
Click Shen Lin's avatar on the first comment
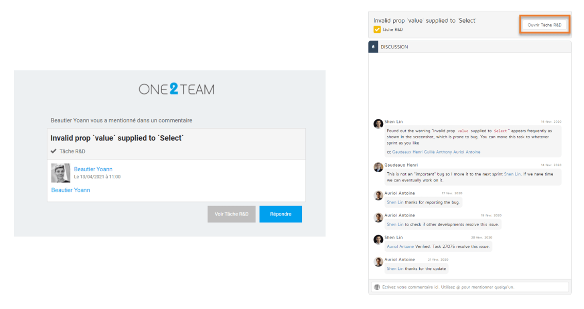(x=378, y=123)
